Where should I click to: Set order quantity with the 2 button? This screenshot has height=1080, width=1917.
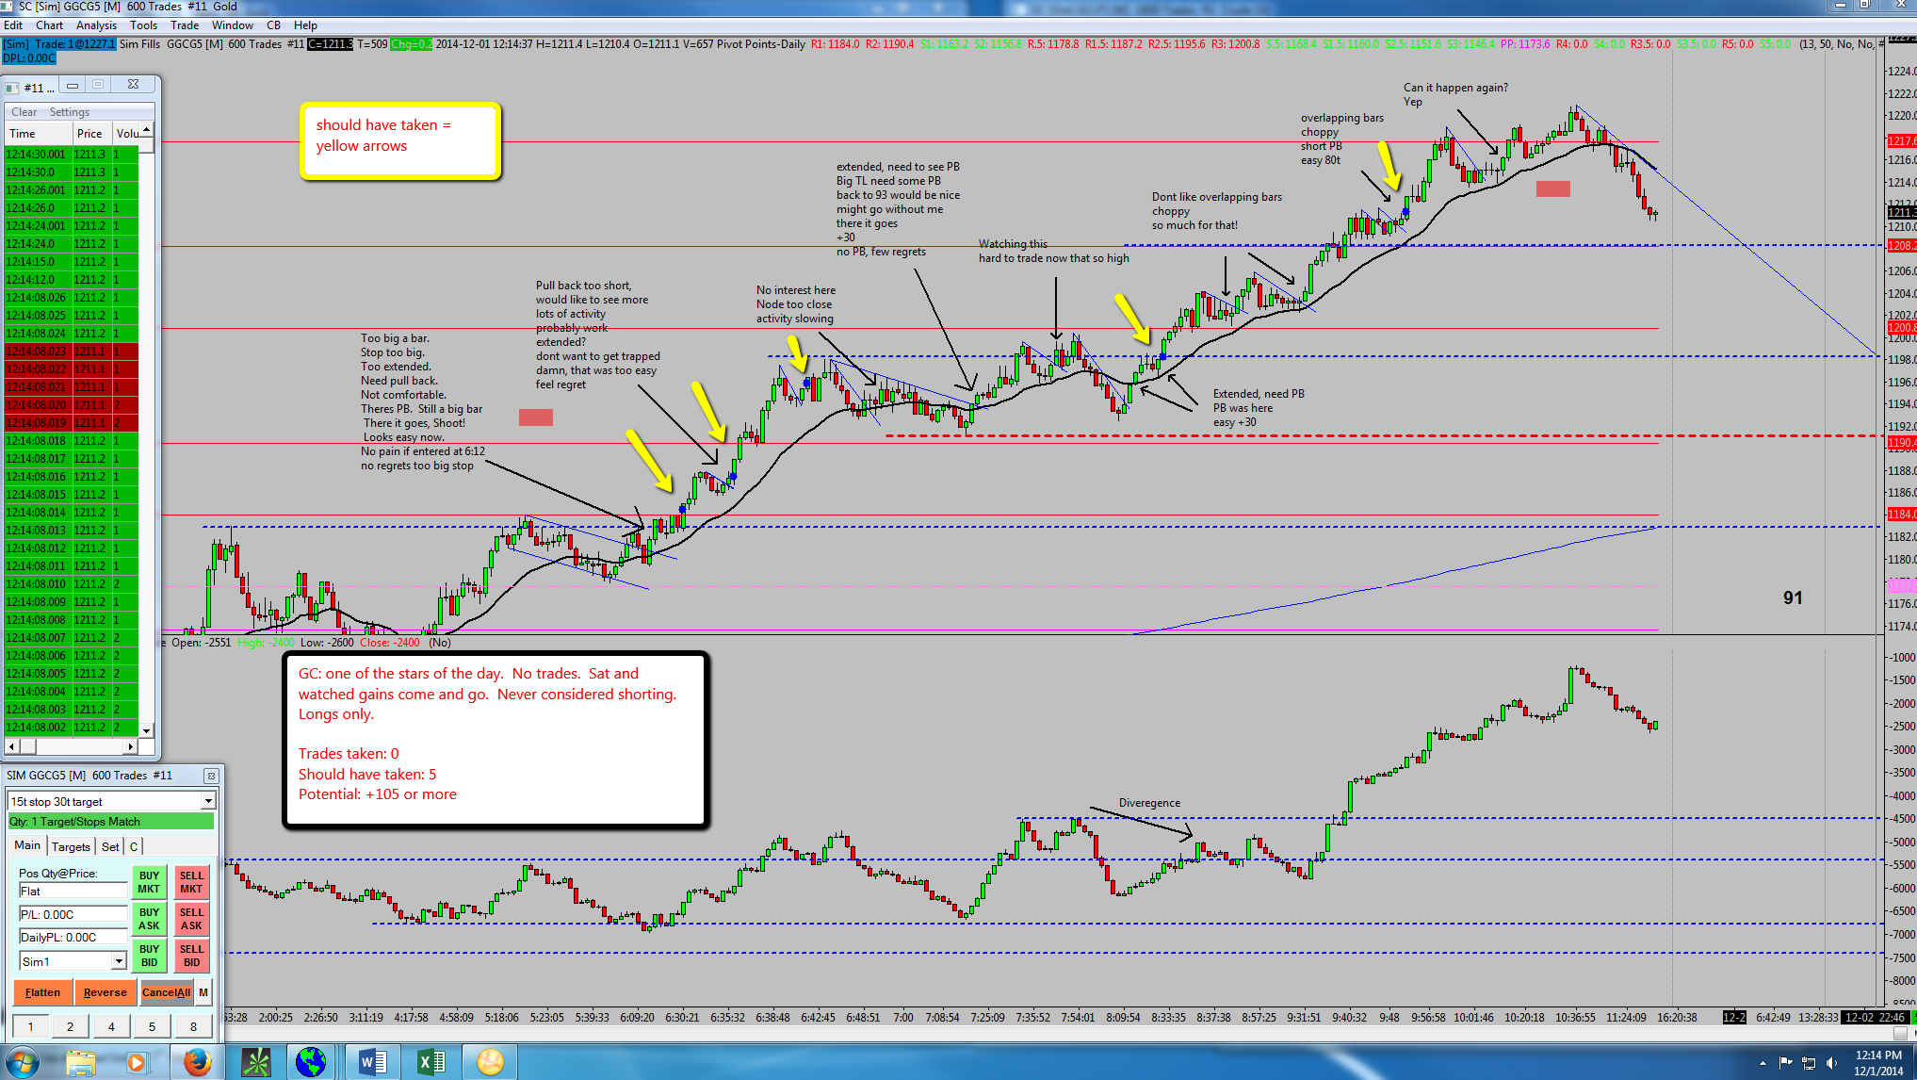pos(70,1026)
